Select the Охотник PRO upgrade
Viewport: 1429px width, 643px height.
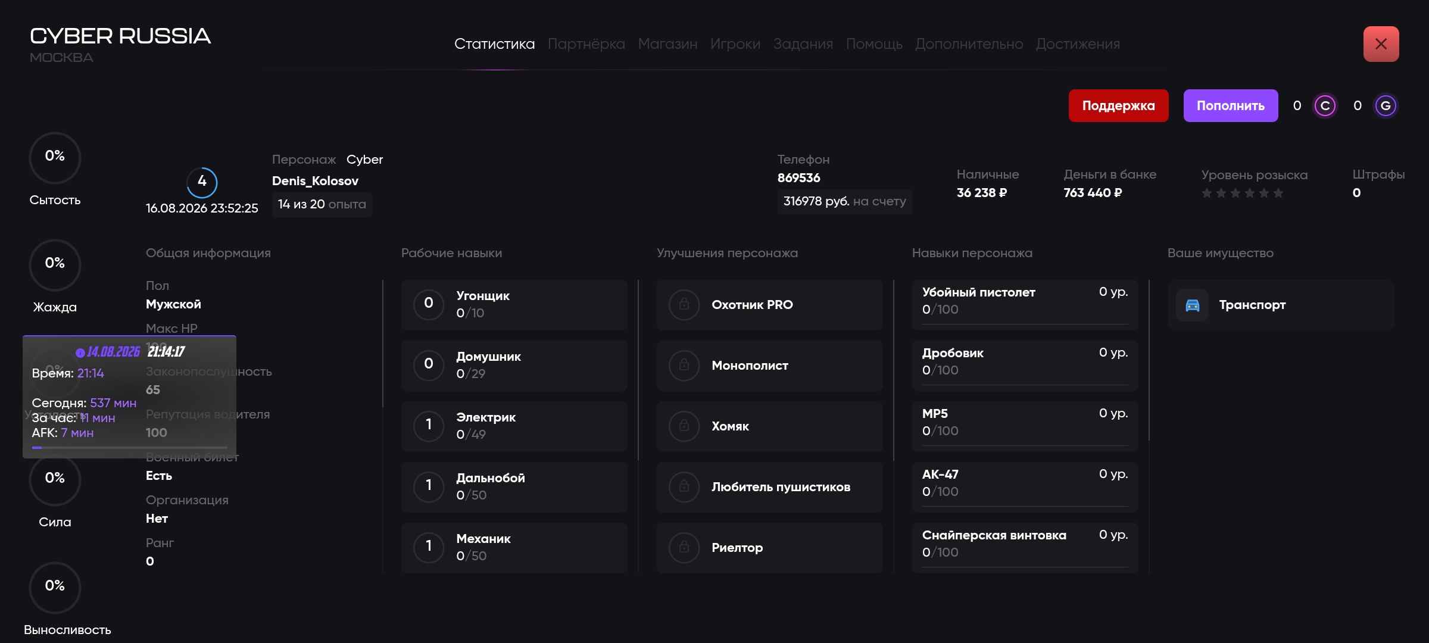[x=769, y=305]
